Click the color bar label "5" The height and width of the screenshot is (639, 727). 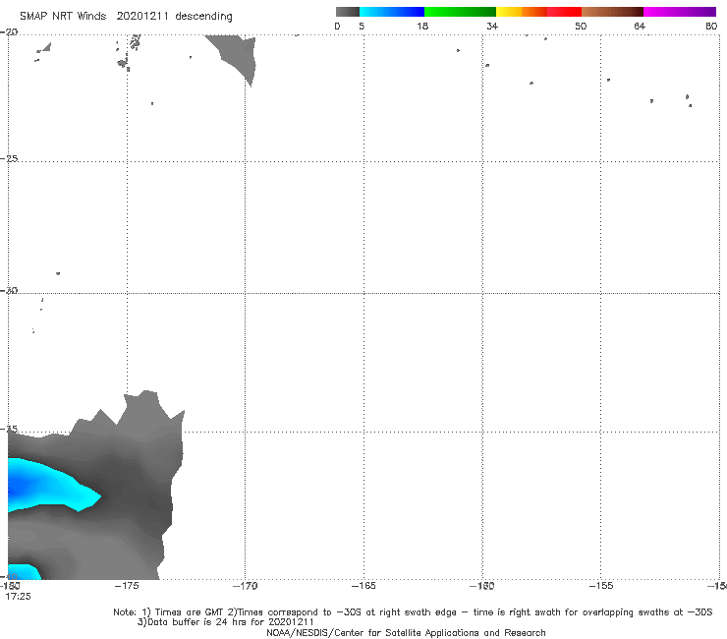(362, 27)
